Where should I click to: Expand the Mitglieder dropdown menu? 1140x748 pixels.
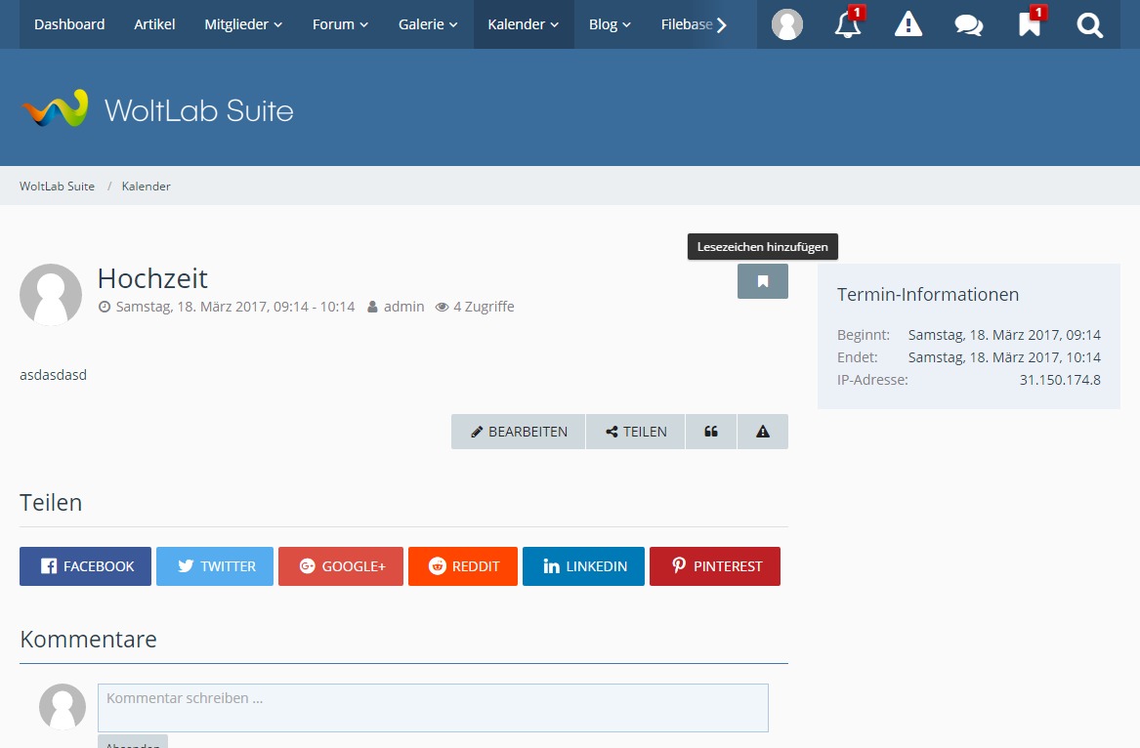point(243,24)
